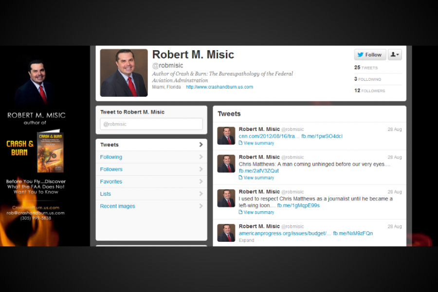The height and width of the screenshot is (292, 438).
Task: Click the chevron on the Favorites row
Action: (201, 182)
